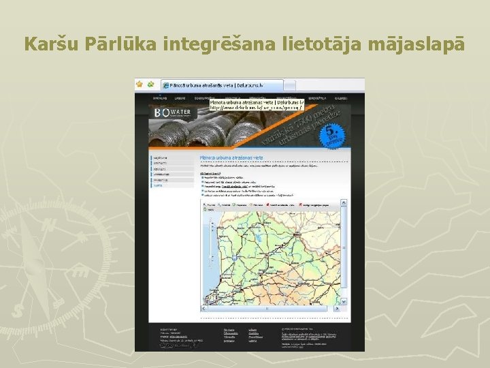
Task: Click the map frame's scroll-left arrow
Action: [x=204, y=309]
